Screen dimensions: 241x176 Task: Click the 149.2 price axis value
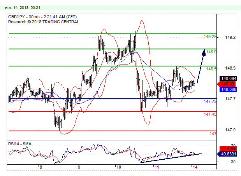[230, 37]
